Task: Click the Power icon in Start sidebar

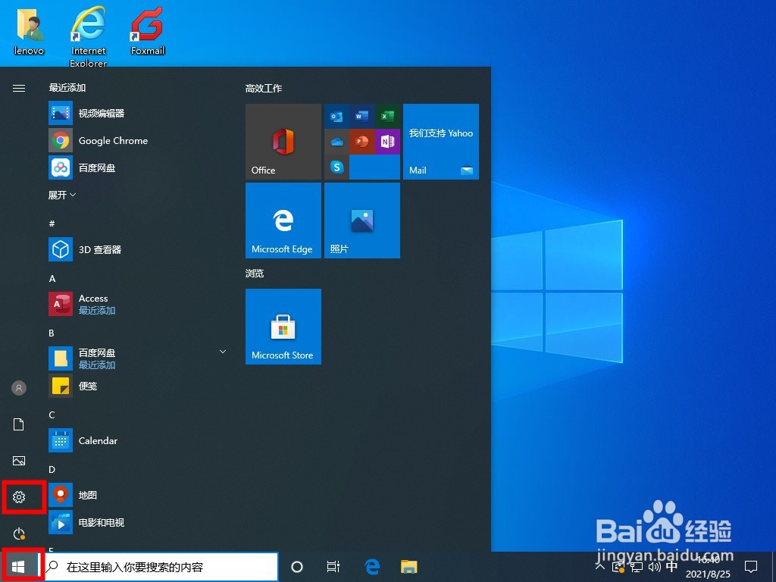Action: 19,533
